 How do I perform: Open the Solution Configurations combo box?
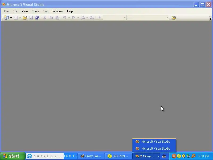point(115,18)
